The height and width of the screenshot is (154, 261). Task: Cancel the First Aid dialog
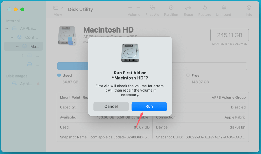[111, 106]
